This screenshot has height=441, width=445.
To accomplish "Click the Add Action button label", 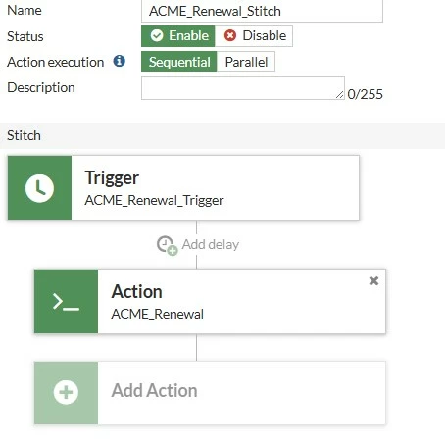I will coord(154,390).
